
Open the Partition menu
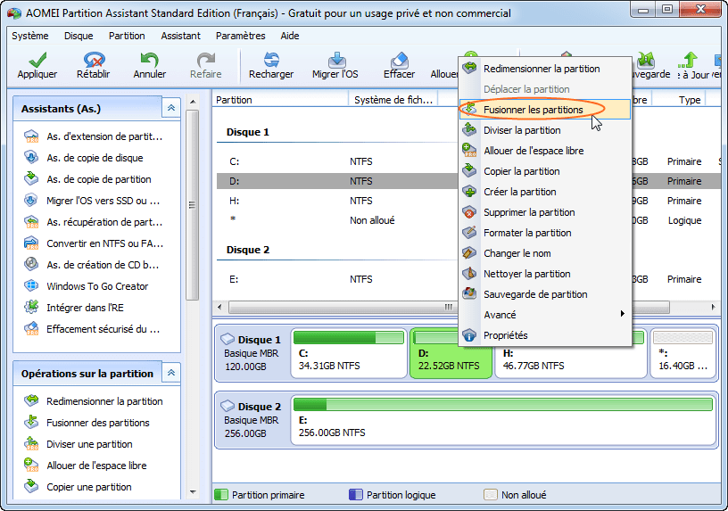[127, 36]
